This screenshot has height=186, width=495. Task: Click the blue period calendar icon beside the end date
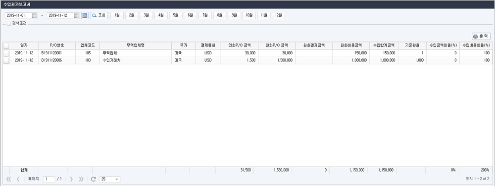[x=85, y=16]
